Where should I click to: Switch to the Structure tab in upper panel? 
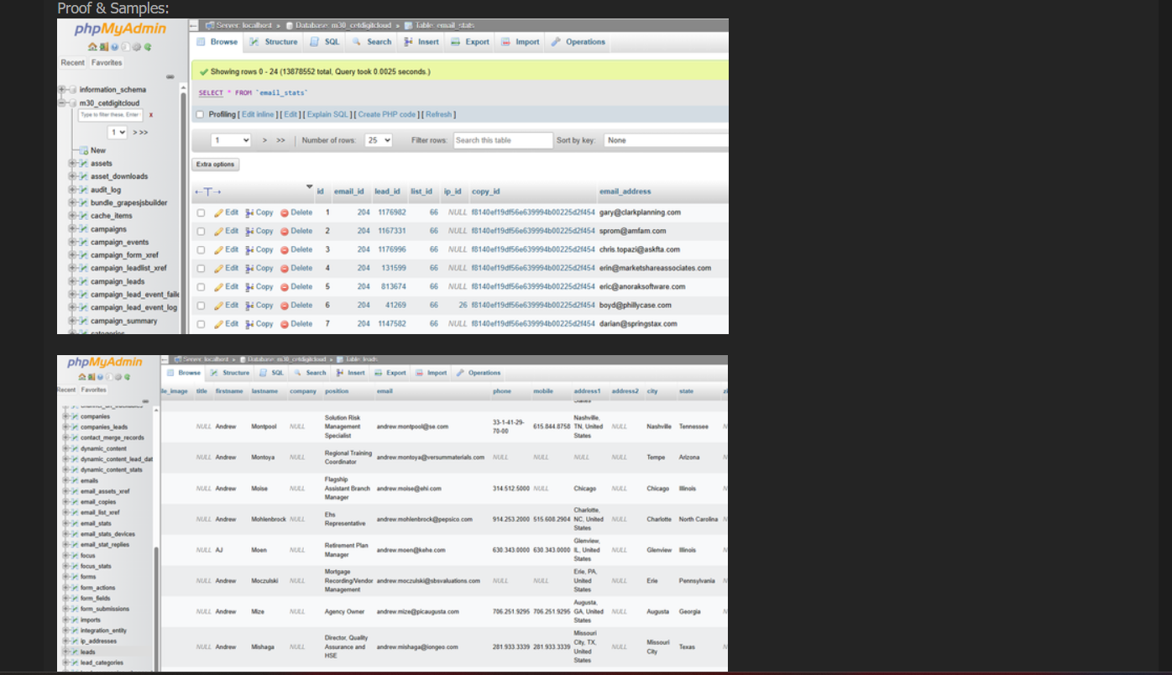click(x=274, y=42)
